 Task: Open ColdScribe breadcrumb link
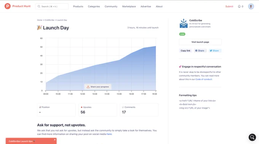[x=50, y=20]
